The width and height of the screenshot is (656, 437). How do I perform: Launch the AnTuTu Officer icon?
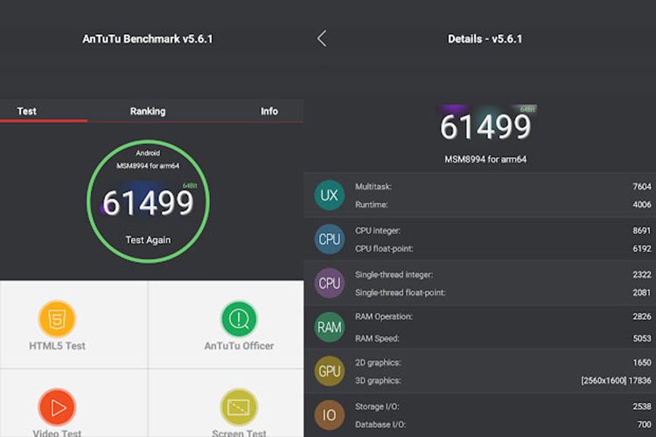pos(239,319)
